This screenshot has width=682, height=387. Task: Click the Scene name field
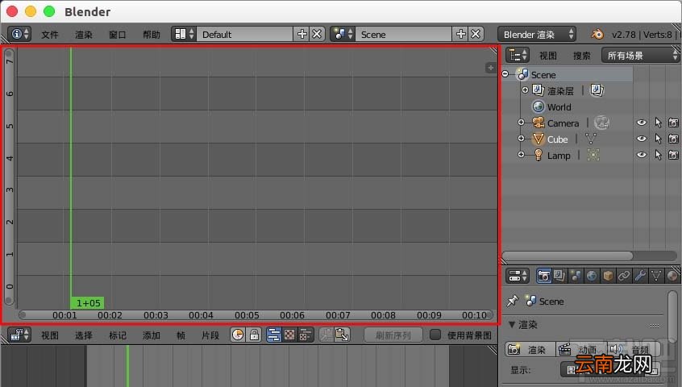click(404, 34)
